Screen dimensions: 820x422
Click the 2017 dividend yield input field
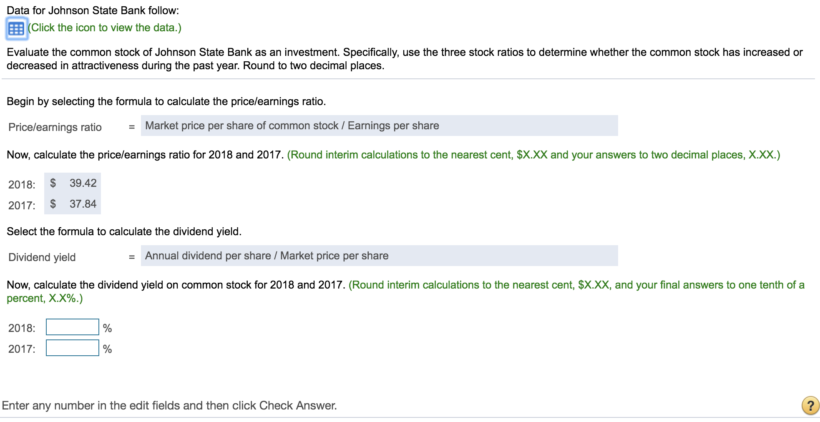pyautogui.click(x=72, y=349)
